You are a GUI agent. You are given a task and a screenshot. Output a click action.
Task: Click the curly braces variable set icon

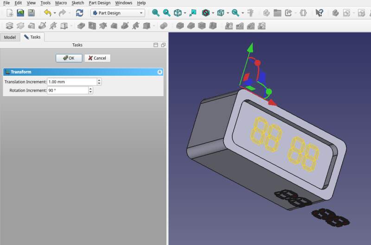[x=303, y=13]
